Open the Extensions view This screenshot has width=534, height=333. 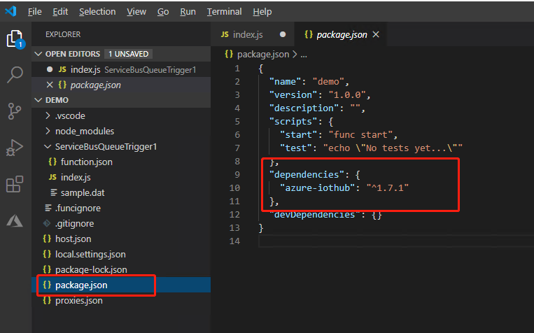point(14,185)
